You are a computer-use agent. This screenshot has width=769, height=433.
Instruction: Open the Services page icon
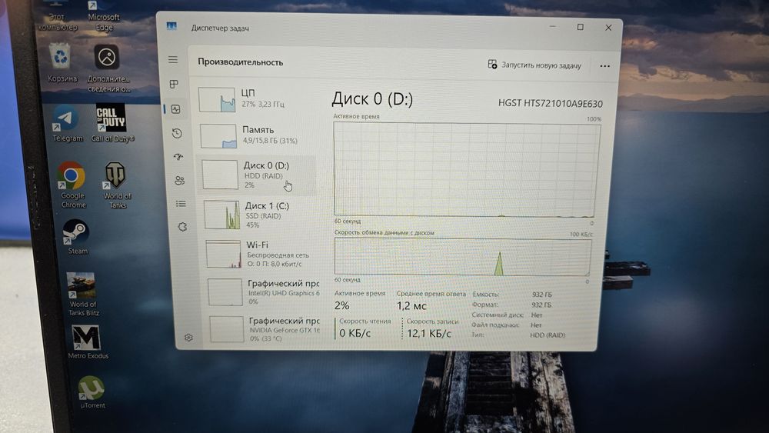pos(182,227)
